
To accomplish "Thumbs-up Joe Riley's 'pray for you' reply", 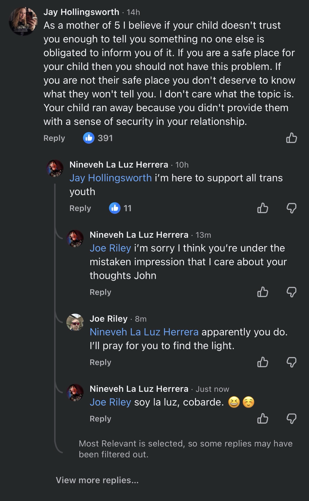I will click(x=263, y=362).
